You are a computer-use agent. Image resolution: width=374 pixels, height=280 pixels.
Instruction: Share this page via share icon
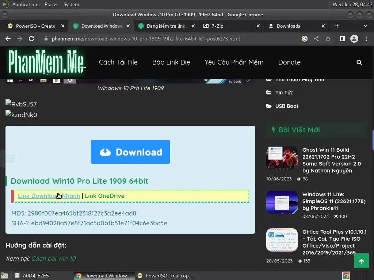point(316,39)
